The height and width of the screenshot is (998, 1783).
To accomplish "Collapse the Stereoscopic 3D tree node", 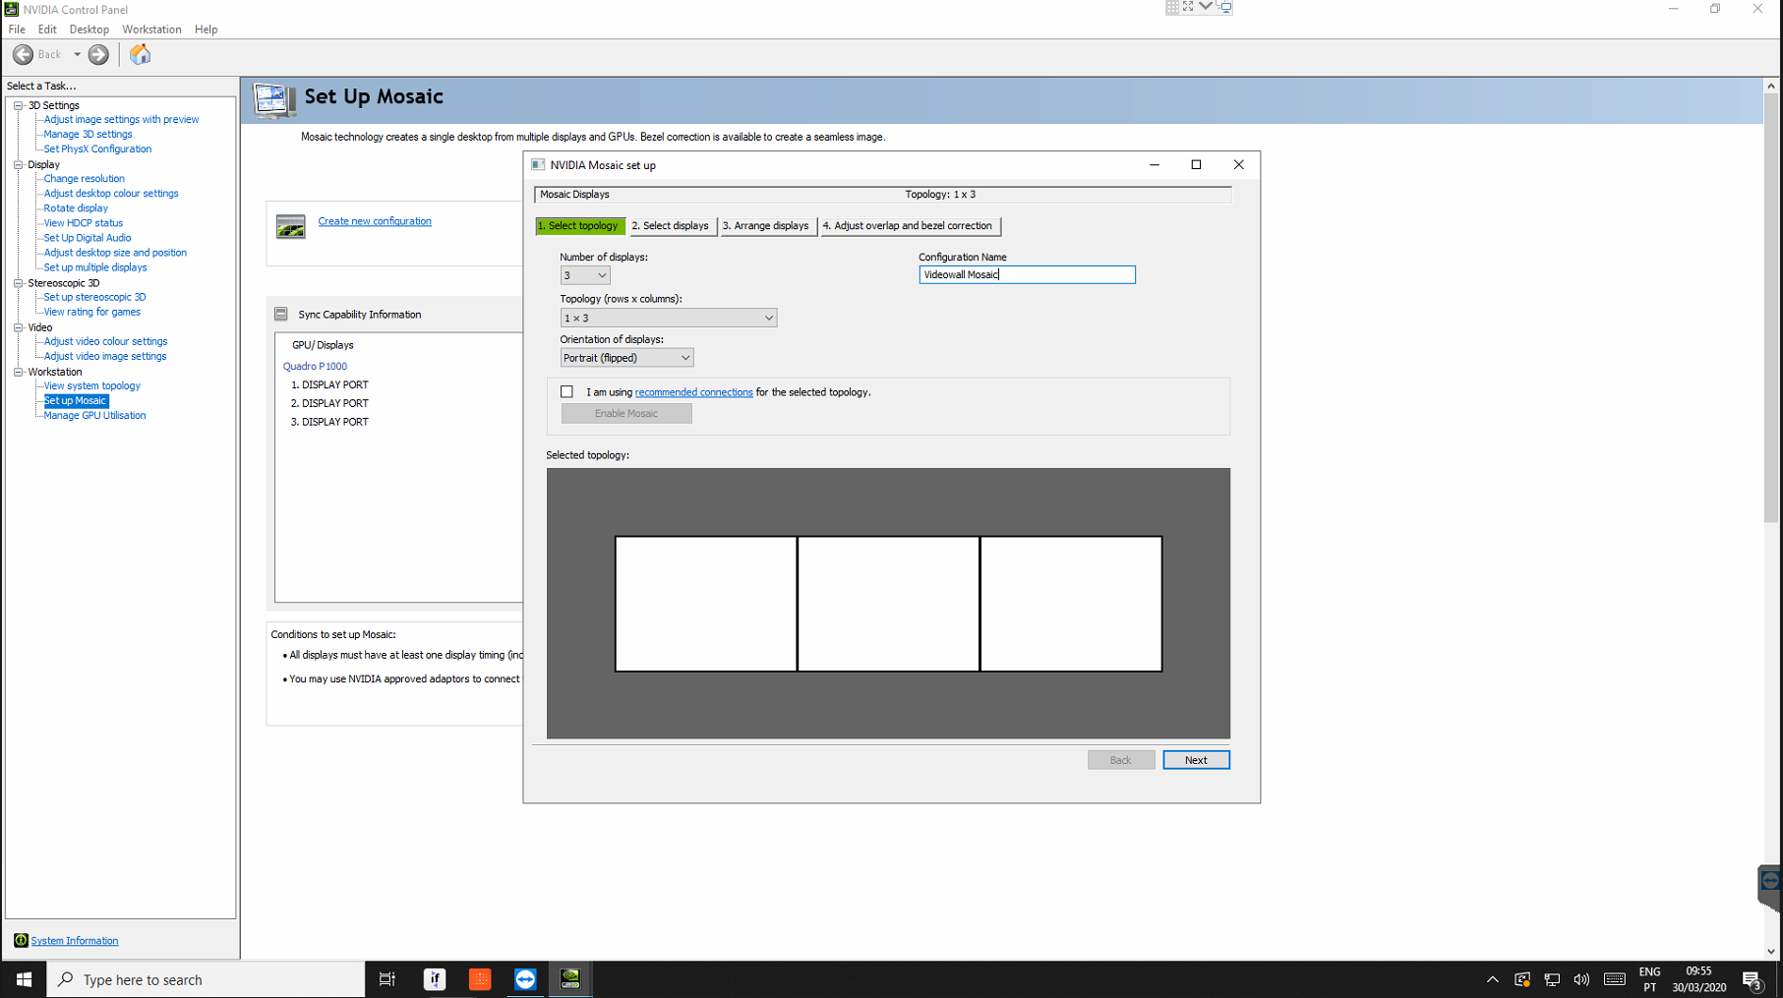I will 18,283.
